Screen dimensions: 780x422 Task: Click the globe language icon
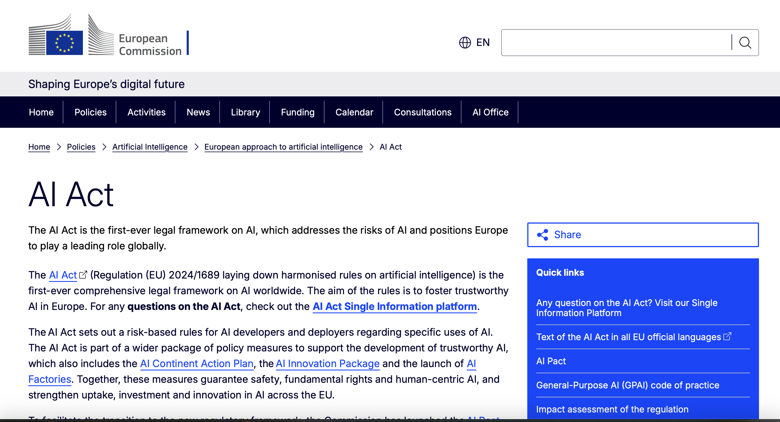(x=465, y=43)
